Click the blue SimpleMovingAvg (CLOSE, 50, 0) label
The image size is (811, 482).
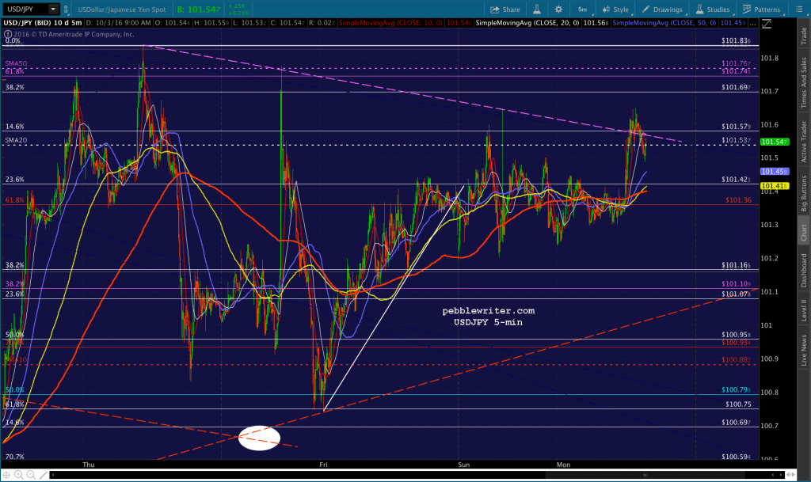[664, 23]
